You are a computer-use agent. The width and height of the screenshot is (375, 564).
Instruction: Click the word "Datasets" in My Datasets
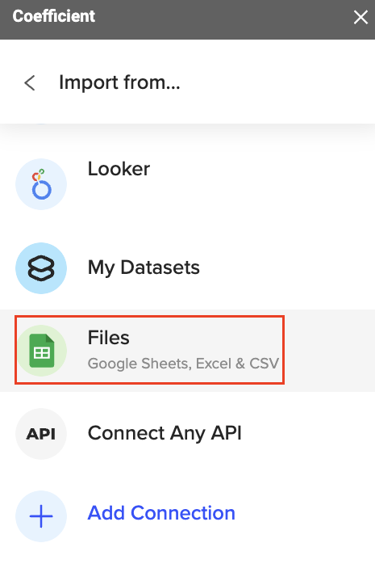click(160, 267)
